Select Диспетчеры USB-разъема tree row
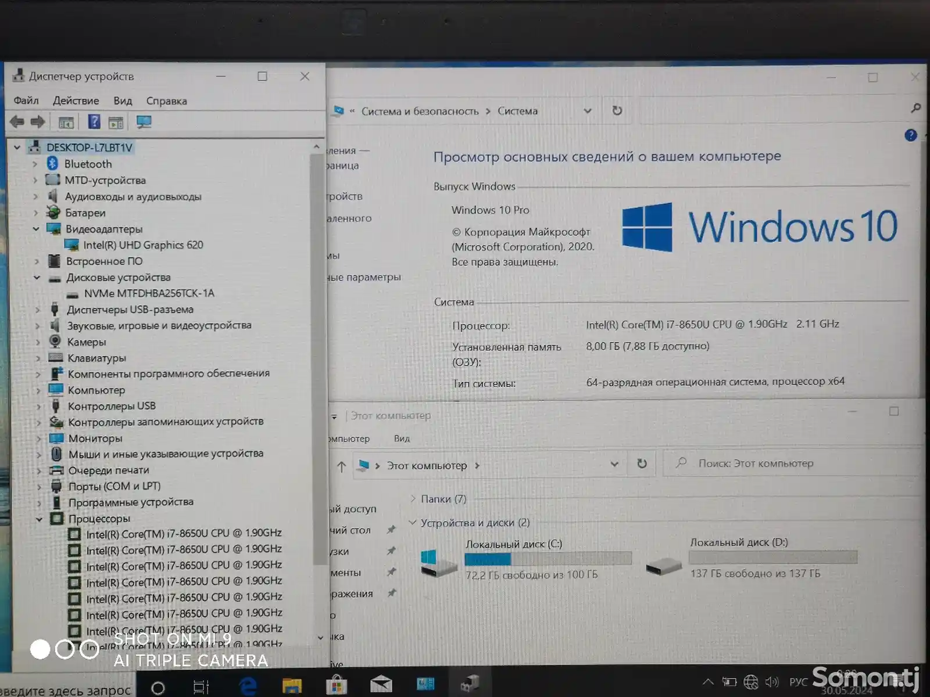930x697 pixels. tap(130, 310)
